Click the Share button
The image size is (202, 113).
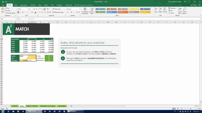(x=194, y=5)
